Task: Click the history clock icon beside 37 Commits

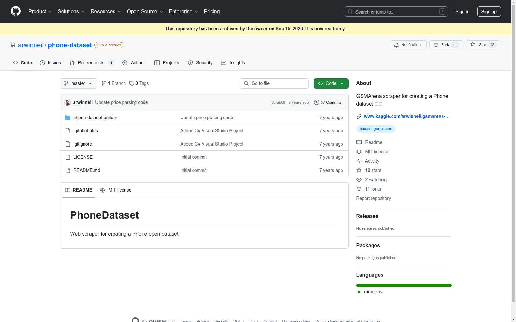Action: [x=317, y=102]
